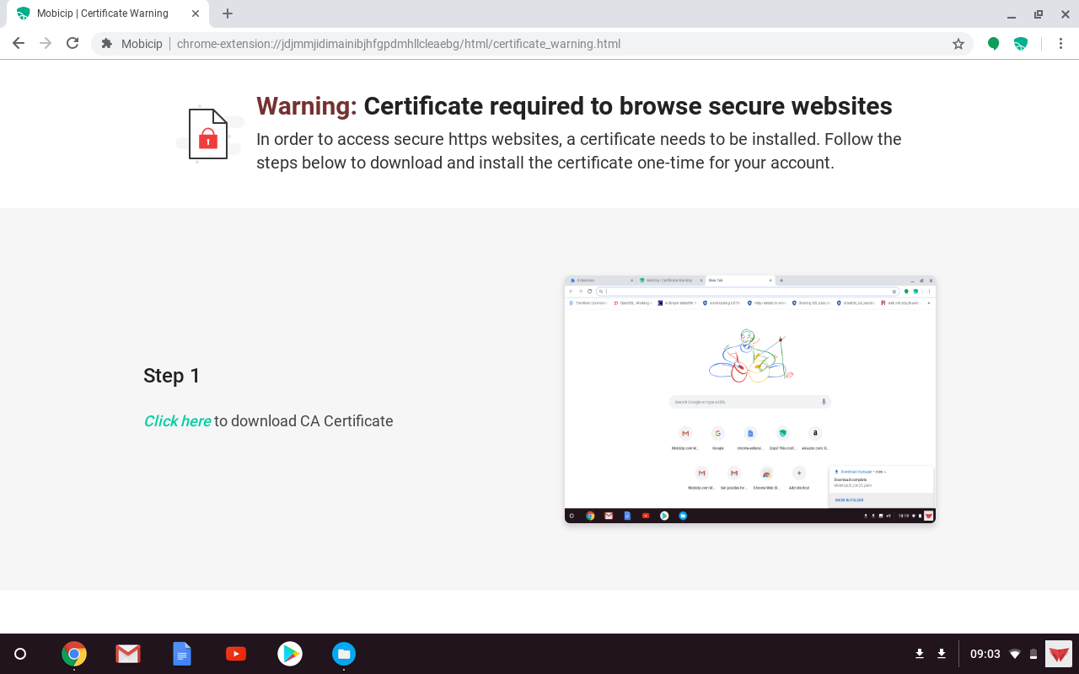This screenshot has width=1079, height=674.
Task: Open YouTube from the shelf
Action: point(236,654)
